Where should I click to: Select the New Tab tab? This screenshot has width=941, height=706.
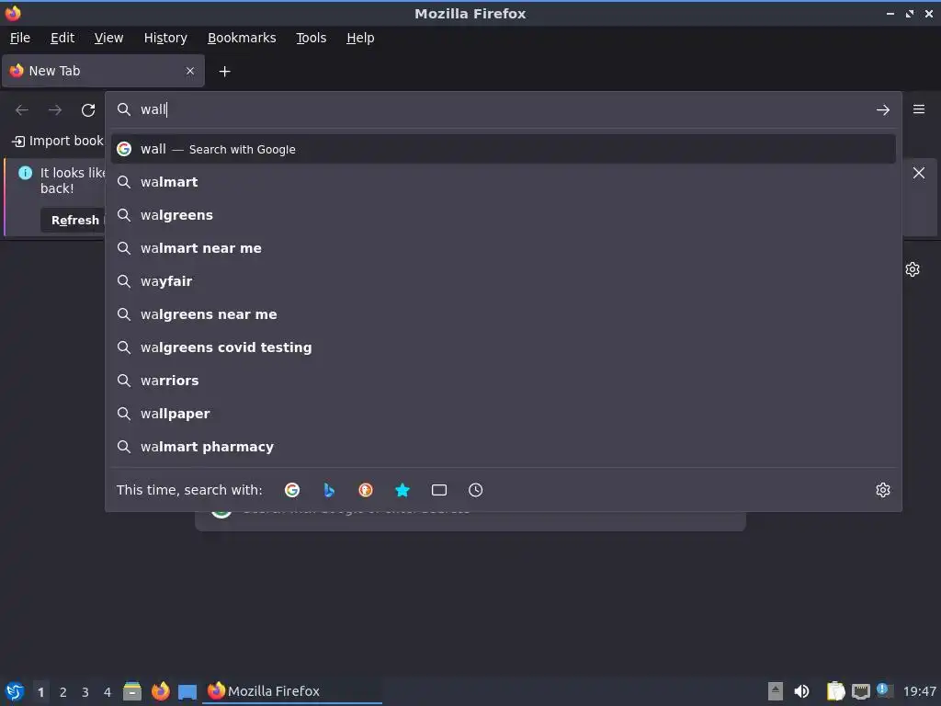103,71
